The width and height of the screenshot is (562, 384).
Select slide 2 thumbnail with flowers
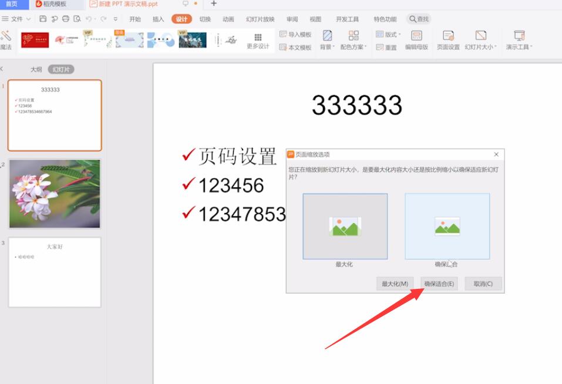point(55,194)
